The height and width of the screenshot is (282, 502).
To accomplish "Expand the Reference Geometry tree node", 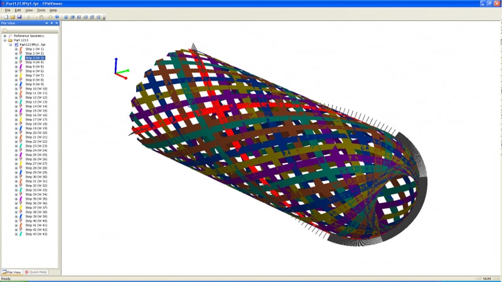I will (x=4, y=36).
